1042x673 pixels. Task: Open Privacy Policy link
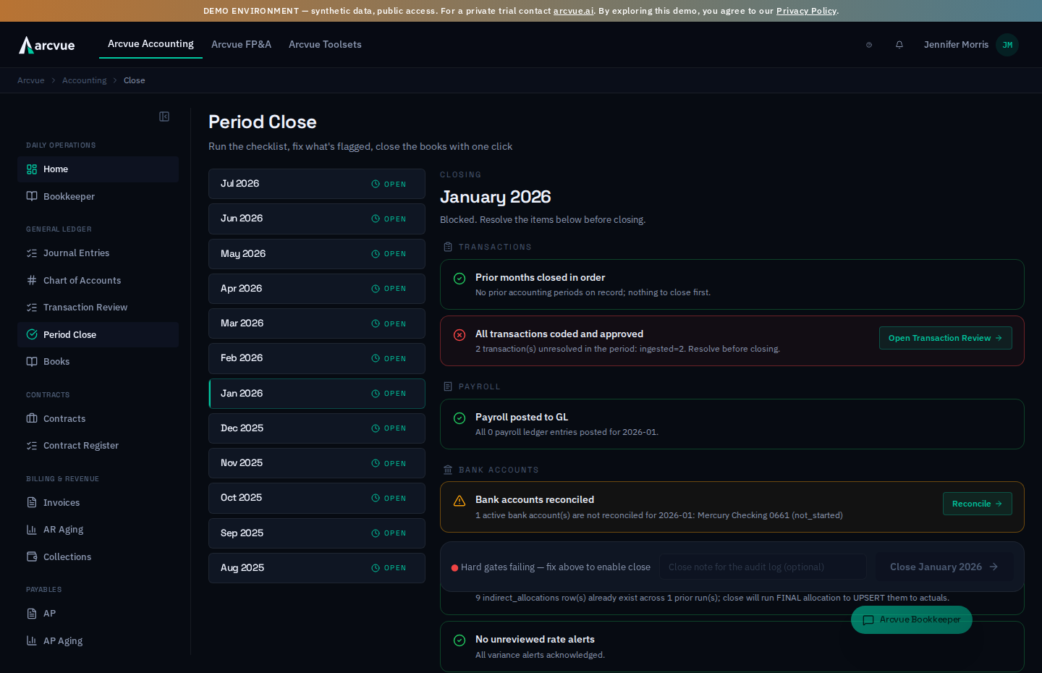tap(806, 11)
